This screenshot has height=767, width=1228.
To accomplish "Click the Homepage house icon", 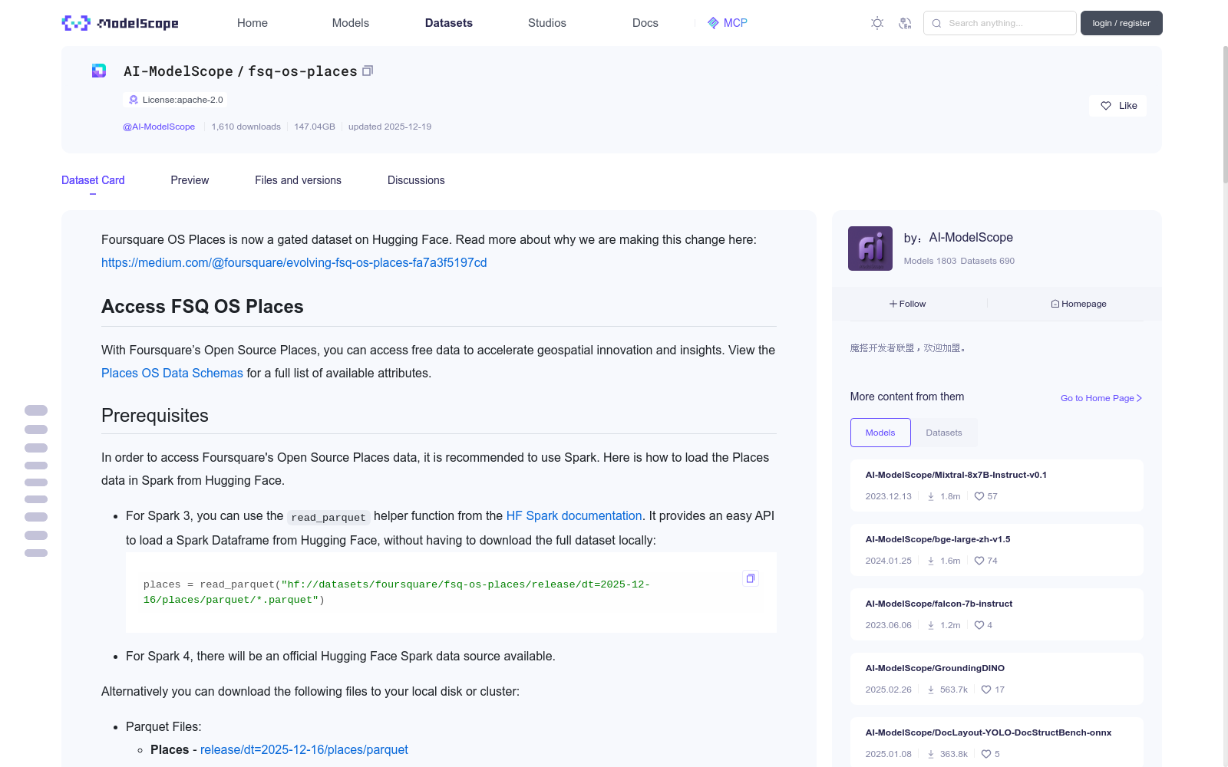I will [x=1055, y=304].
